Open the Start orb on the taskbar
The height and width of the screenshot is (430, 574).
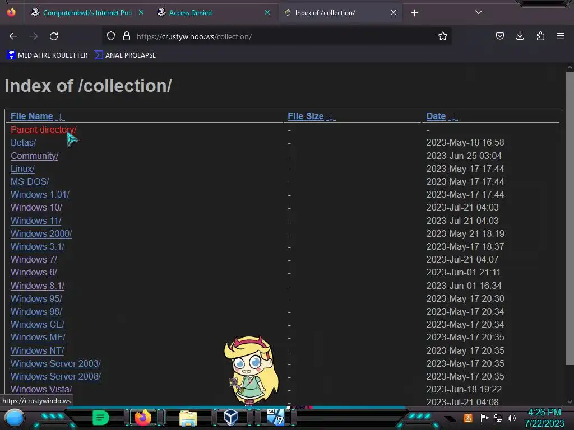point(14,418)
